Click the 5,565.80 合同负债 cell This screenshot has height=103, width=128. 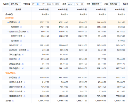(45, 50)
